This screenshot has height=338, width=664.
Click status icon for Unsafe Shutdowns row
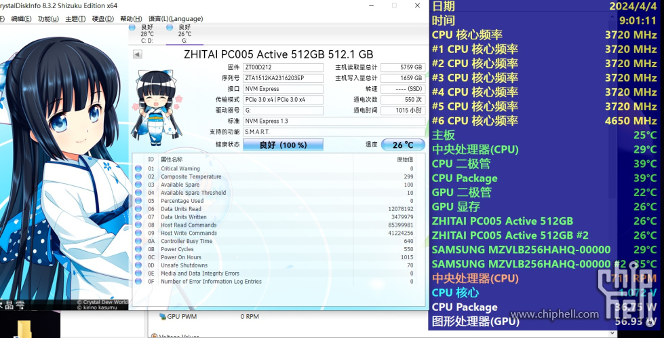click(138, 265)
